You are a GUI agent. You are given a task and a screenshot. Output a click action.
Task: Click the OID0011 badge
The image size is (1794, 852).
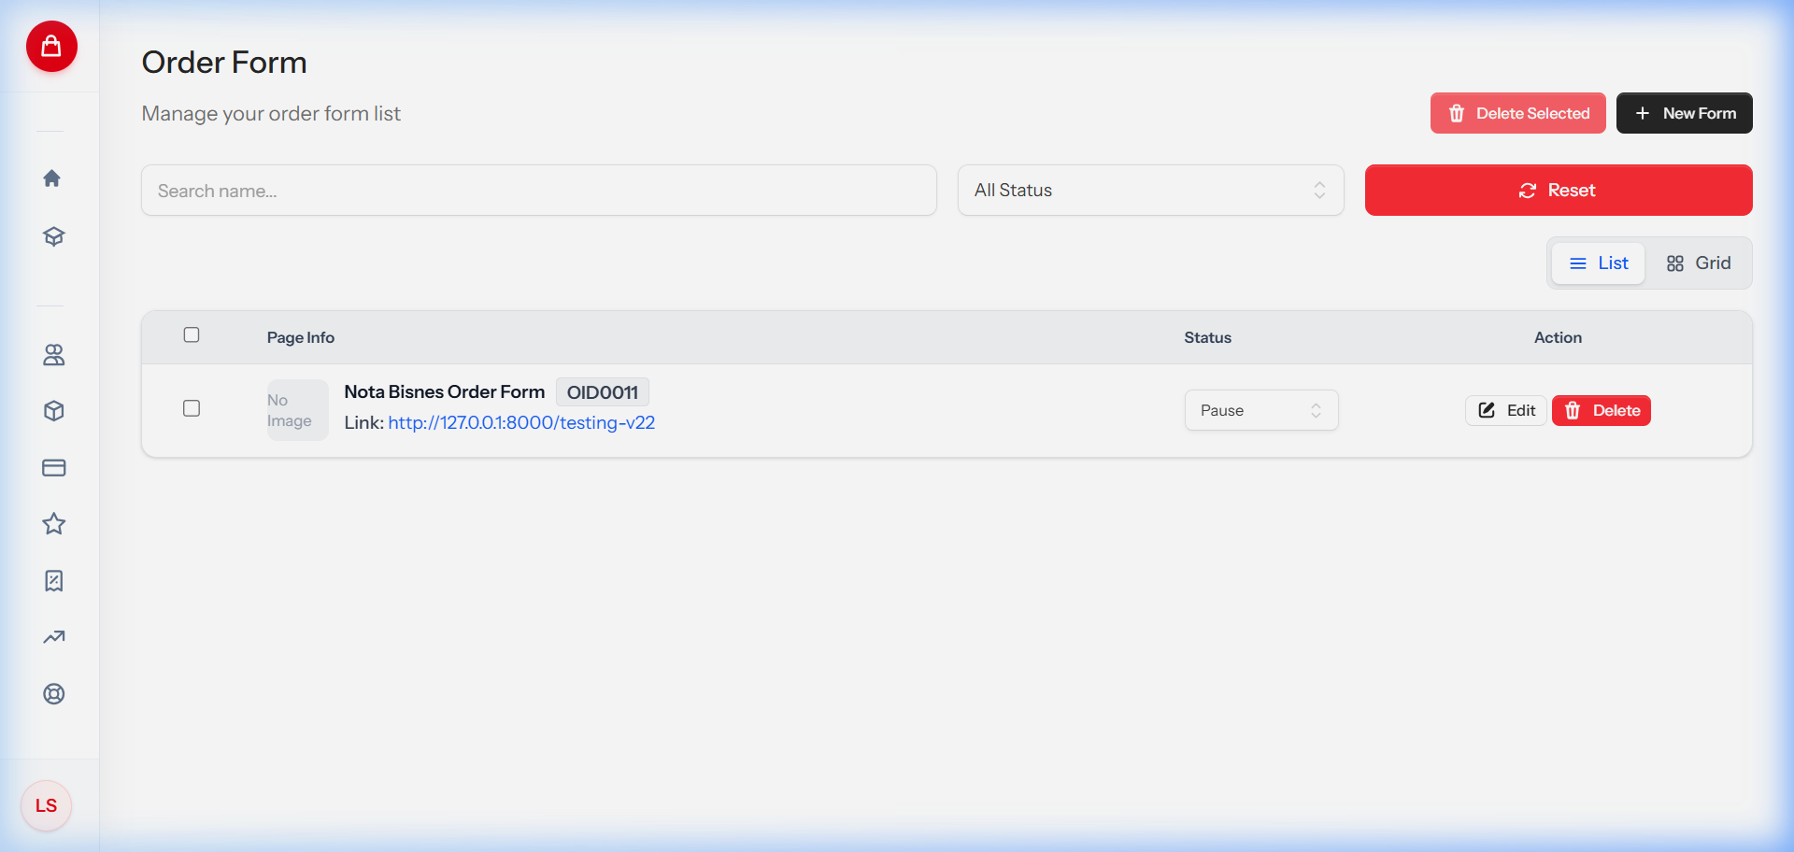point(602,392)
